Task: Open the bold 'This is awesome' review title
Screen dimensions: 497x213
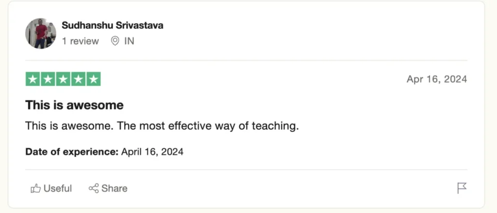Action: pyautogui.click(x=74, y=105)
